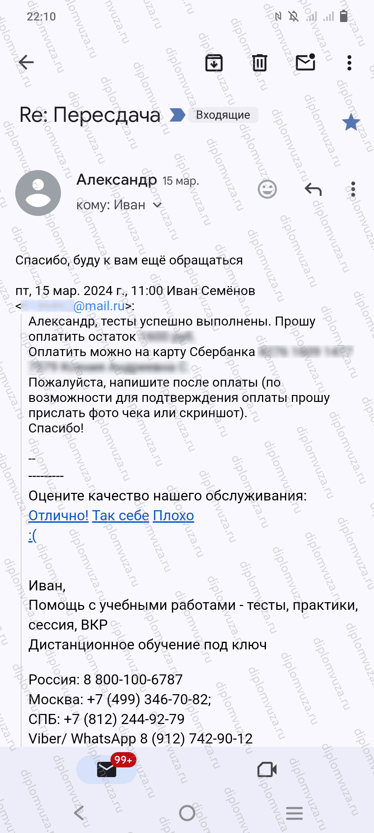The image size is (374, 833).
Task: Switch to the Mail tab
Action: click(x=107, y=769)
